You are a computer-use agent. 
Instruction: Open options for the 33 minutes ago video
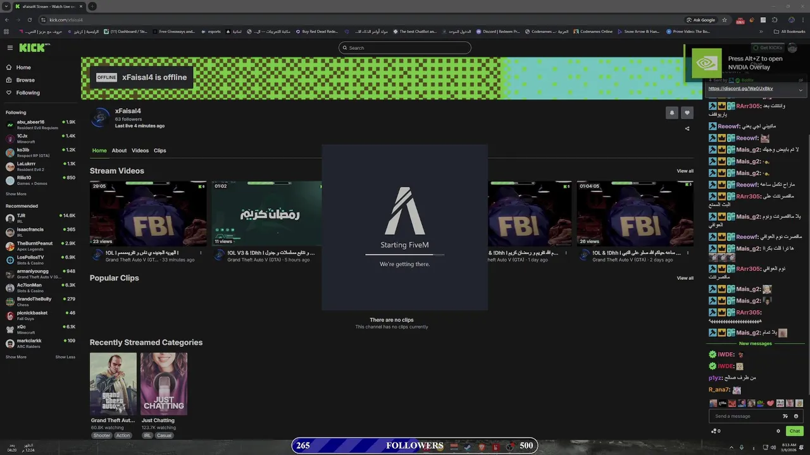click(201, 253)
